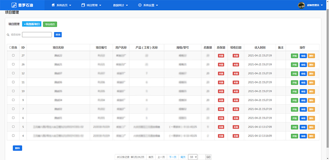
Task: Check the checkbox for row ID 26
Action: 13,64
